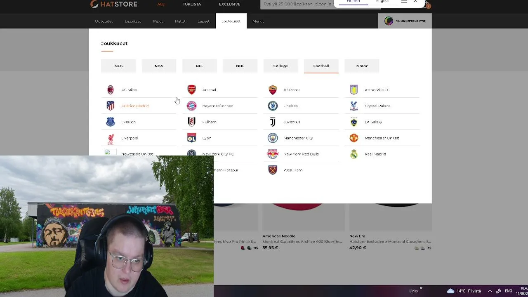Open the Newcastle United team link
Screen dimensions: 528x297
pos(137,154)
